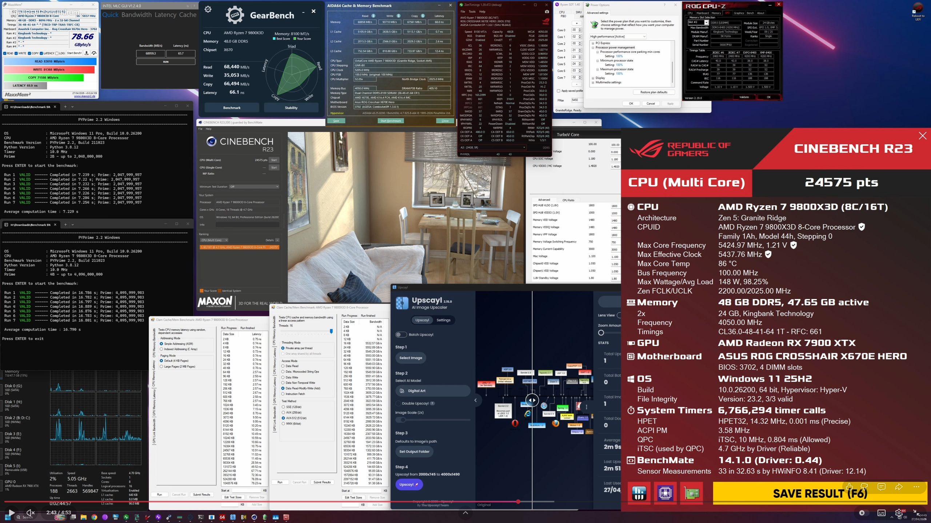Open the Minimum Test Duration dropdown in Cinebench

click(254, 187)
